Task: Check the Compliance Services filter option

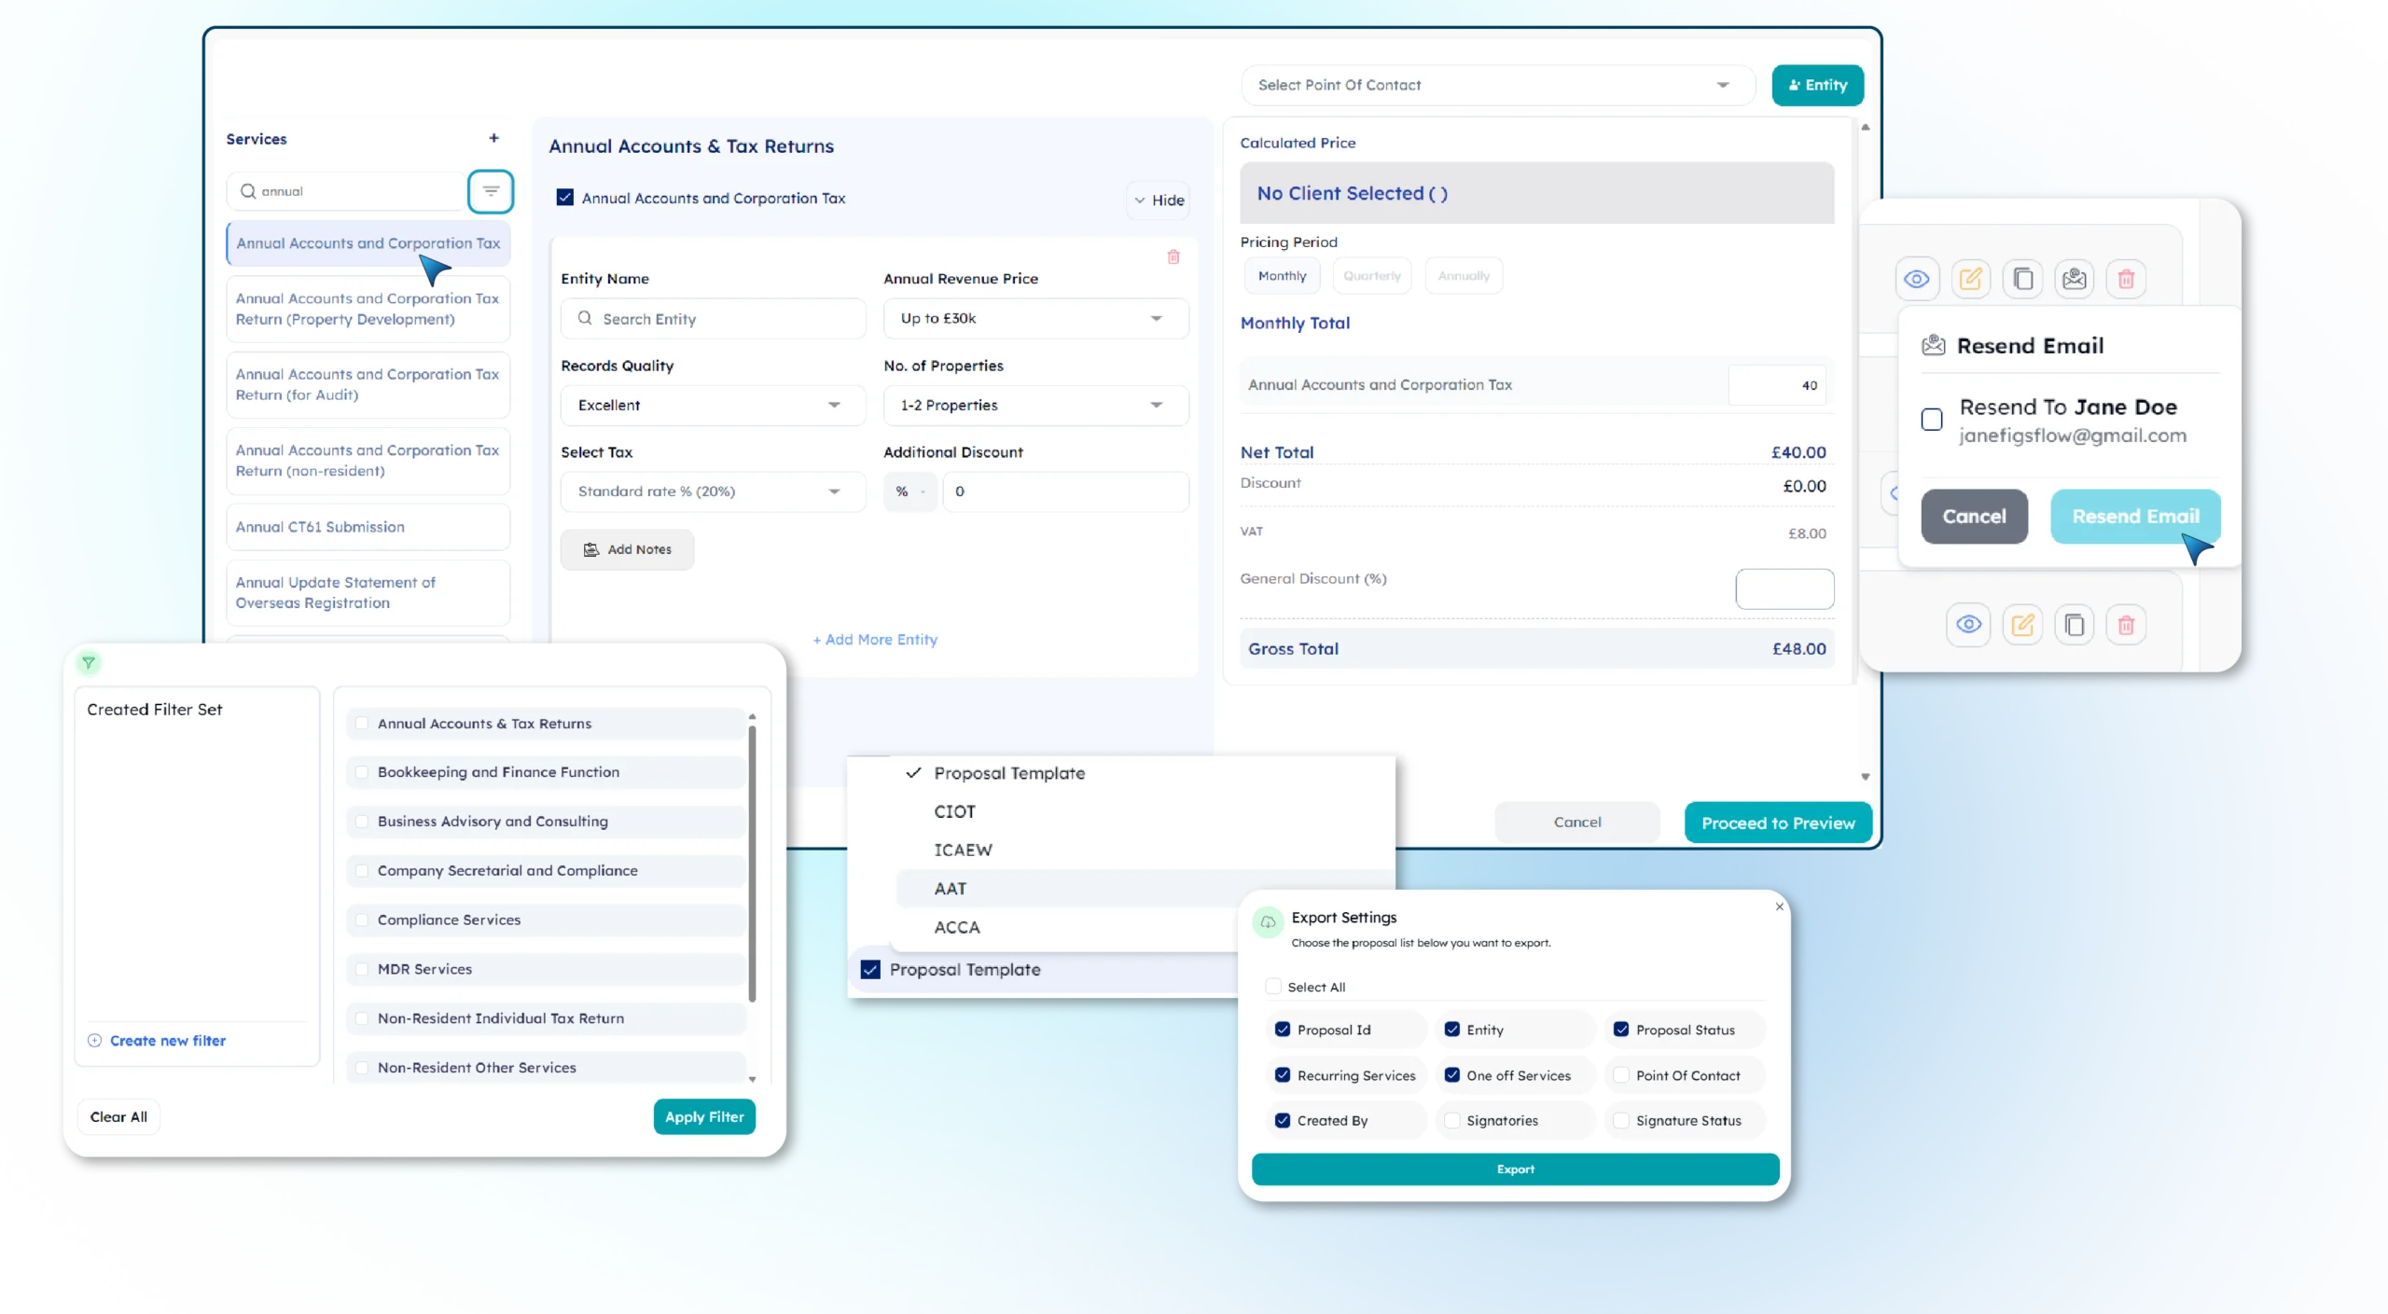Action: tap(362, 920)
